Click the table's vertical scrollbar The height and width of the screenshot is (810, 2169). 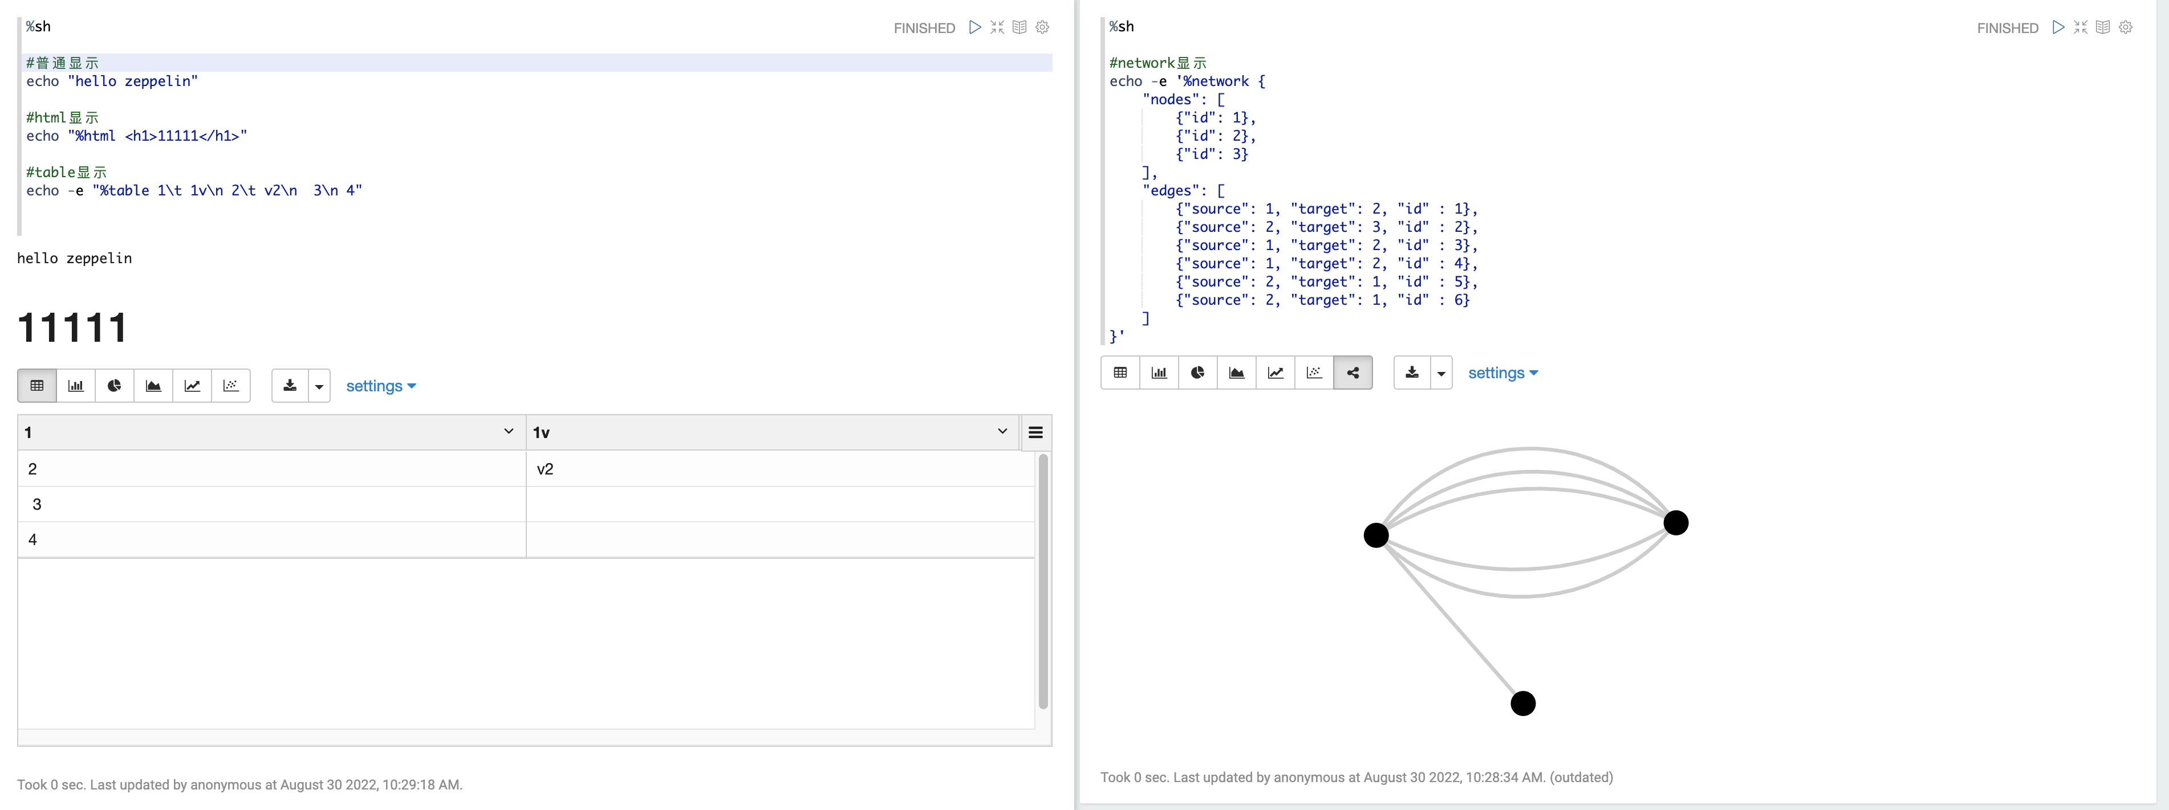point(1043,580)
